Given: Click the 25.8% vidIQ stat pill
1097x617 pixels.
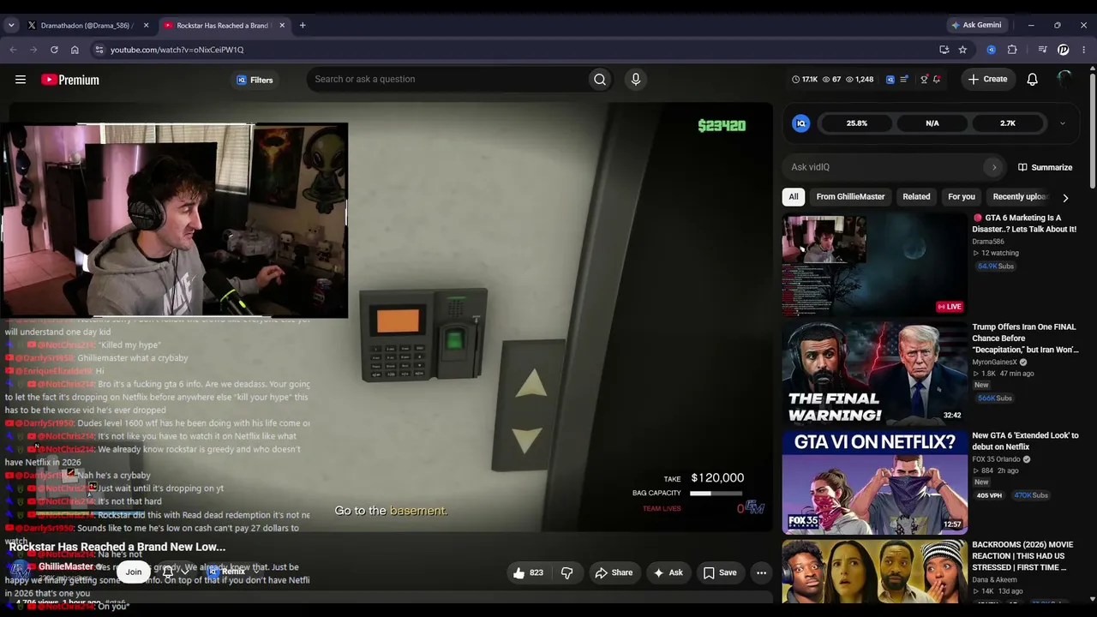Looking at the screenshot, I should pos(857,123).
